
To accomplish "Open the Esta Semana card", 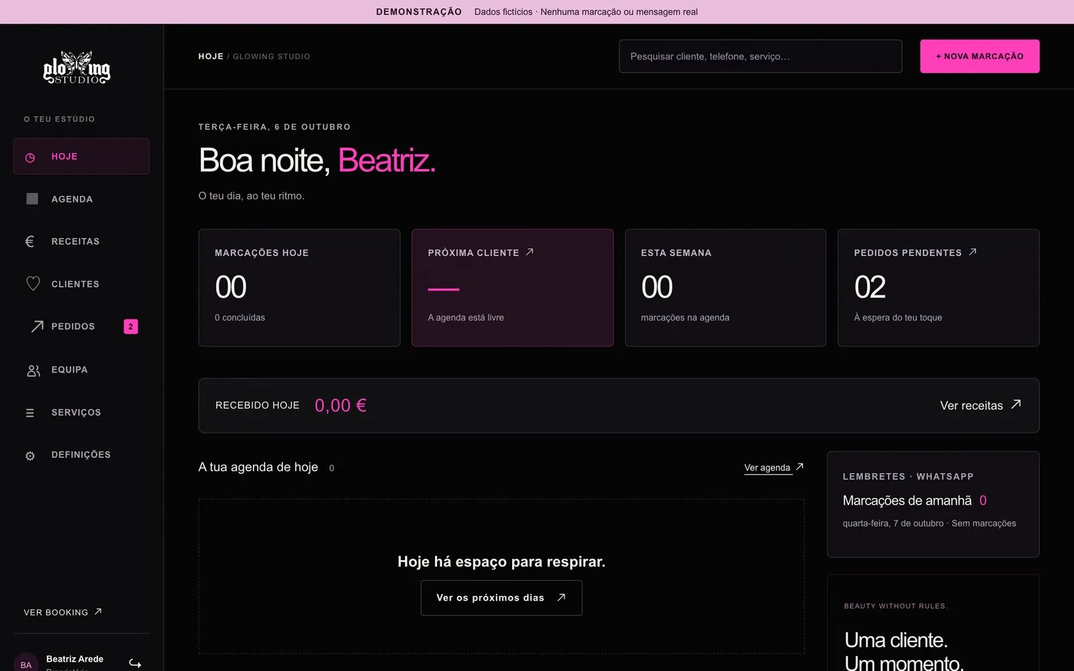I will click(x=725, y=288).
